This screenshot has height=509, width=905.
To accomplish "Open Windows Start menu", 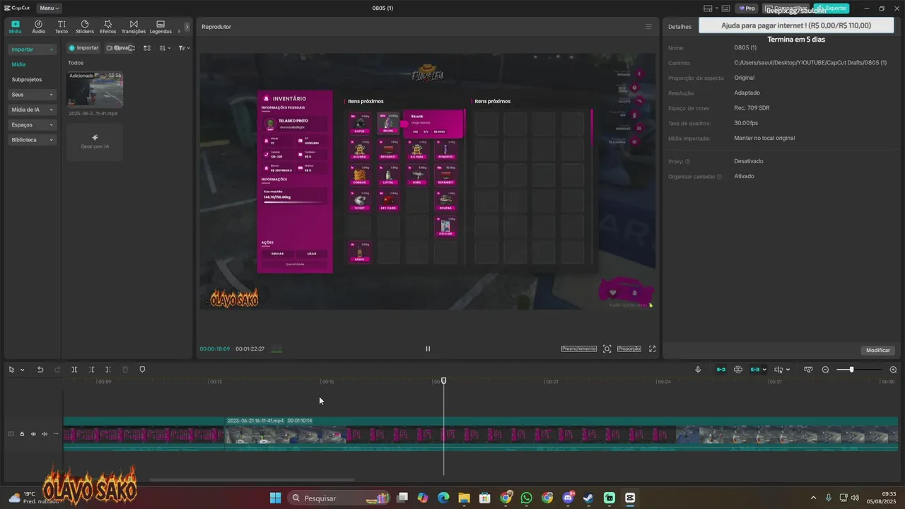I will click(x=275, y=498).
